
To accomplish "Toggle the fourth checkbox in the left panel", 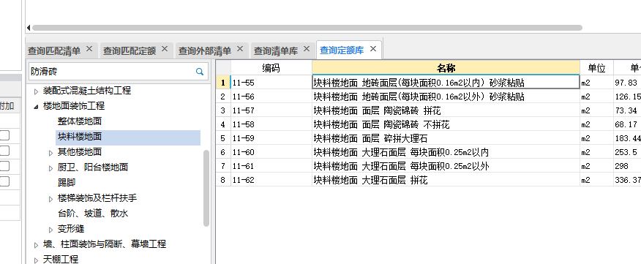I will click(x=4, y=181).
